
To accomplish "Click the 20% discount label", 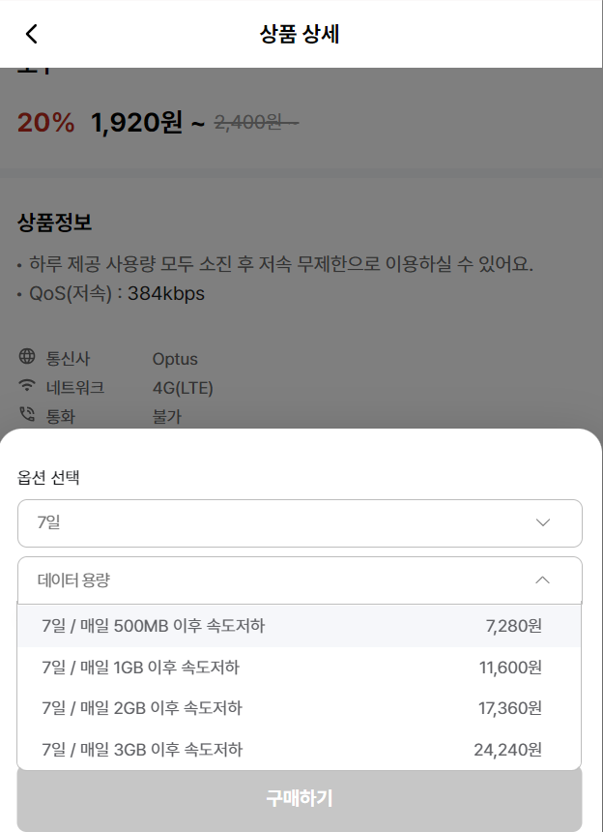I will [x=46, y=123].
